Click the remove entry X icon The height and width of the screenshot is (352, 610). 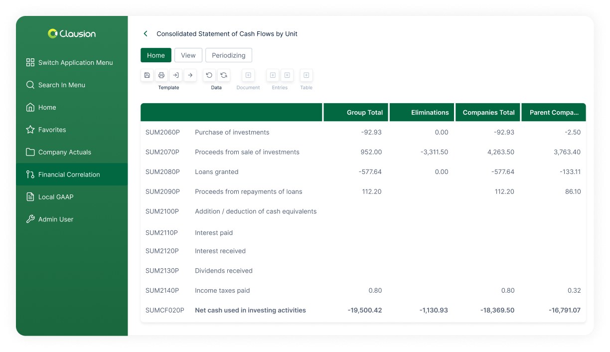point(287,75)
